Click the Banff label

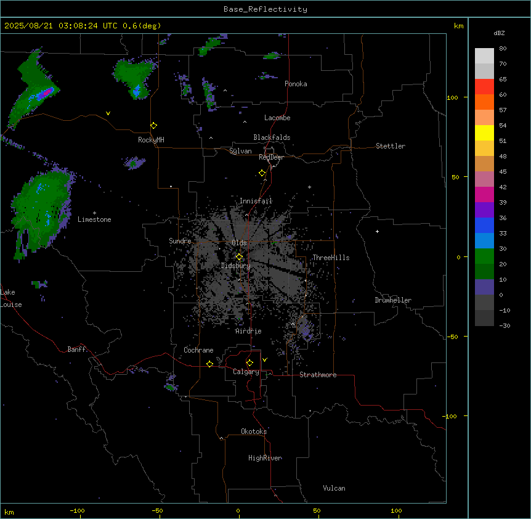(x=76, y=349)
